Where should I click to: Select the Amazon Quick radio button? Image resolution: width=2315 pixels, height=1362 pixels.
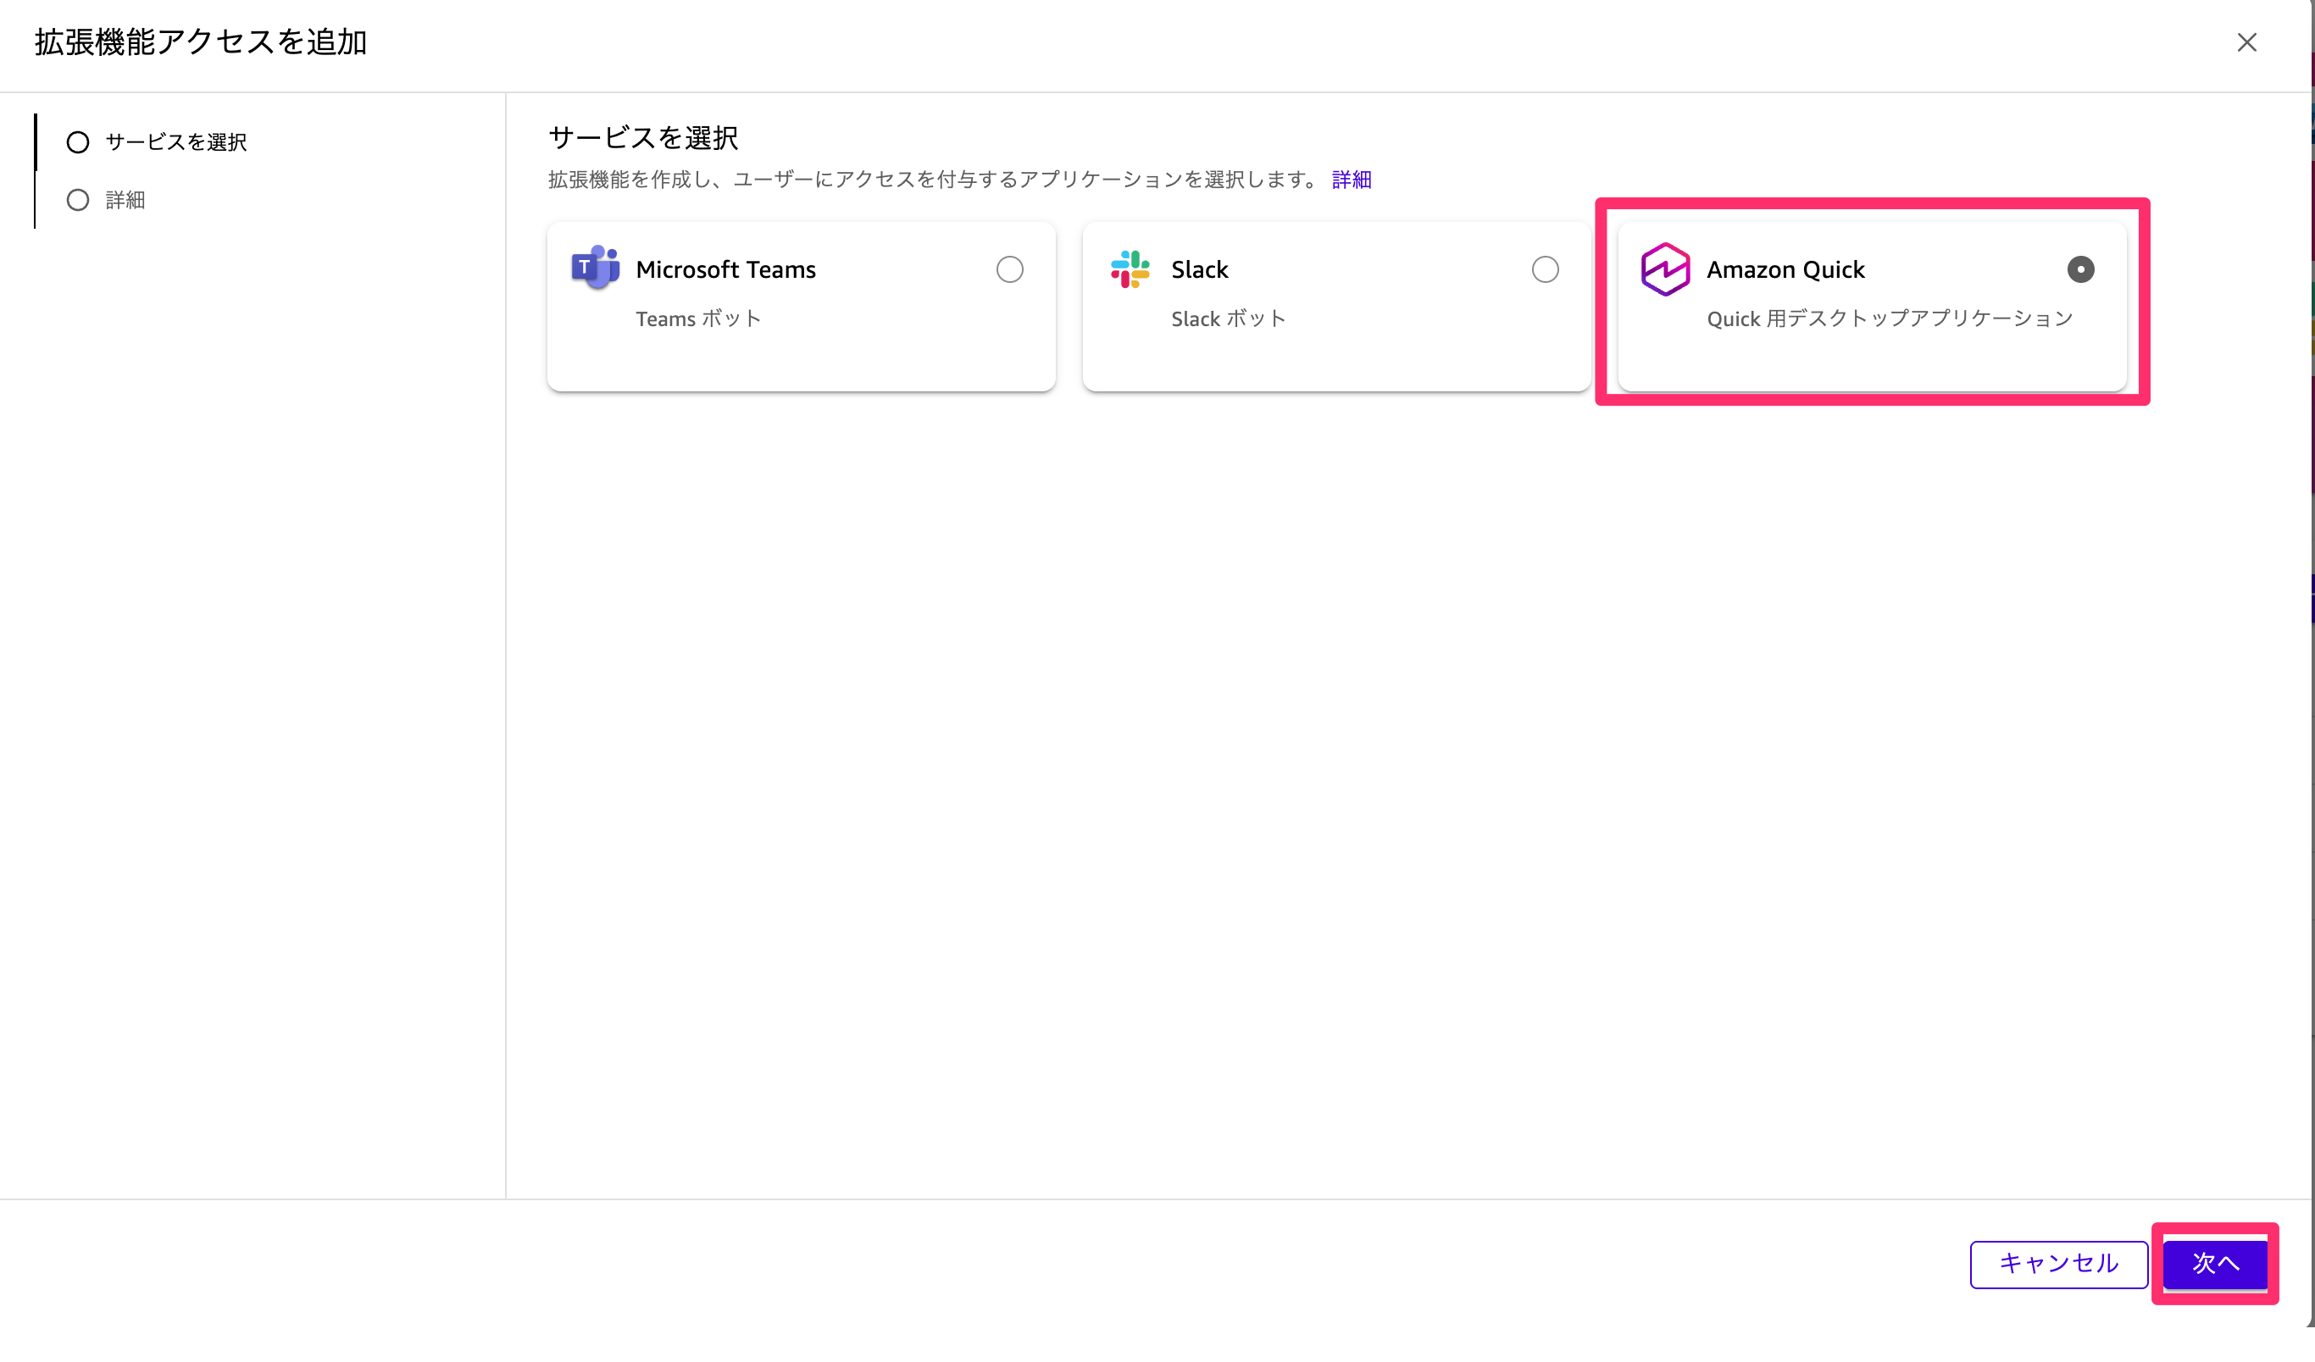pyautogui.click(x=2081, y=269)
